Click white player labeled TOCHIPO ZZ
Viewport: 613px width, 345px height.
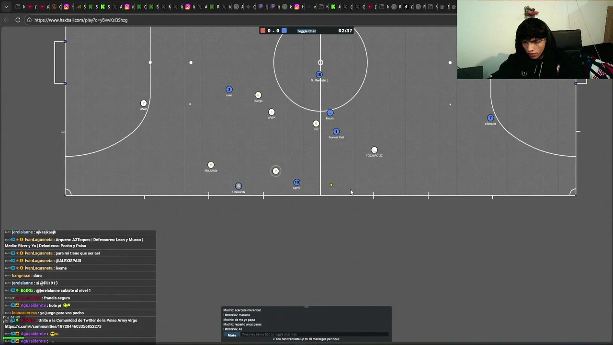click(374, 150)
